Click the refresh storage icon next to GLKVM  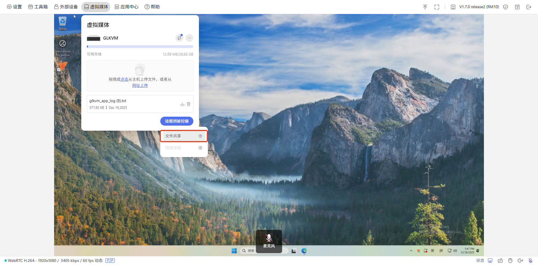click(x=179, y=38)
